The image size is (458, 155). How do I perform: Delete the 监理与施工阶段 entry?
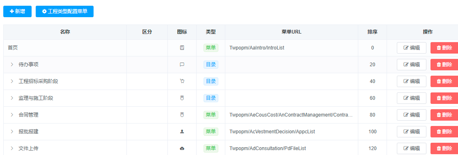tap(444, 98)
